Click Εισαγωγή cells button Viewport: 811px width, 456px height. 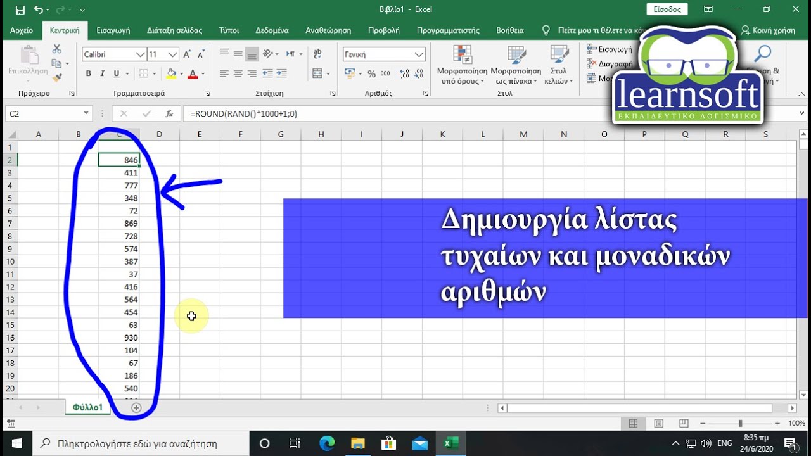[610, 49]
